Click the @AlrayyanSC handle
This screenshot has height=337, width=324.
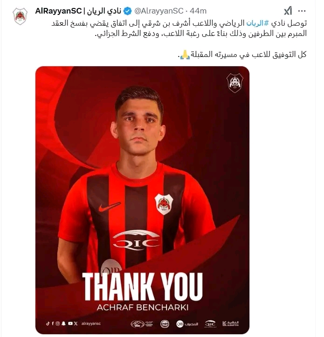(x=159, y=11)
